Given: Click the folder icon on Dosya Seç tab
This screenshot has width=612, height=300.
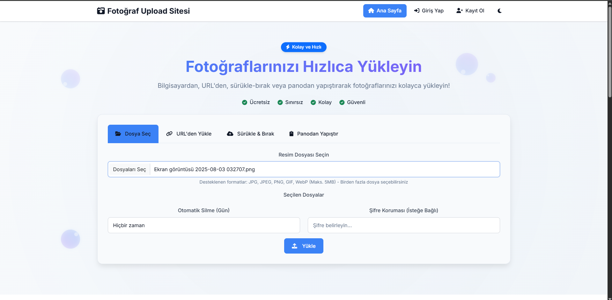Looking at the screenshot, I should (x=118, y=134).
